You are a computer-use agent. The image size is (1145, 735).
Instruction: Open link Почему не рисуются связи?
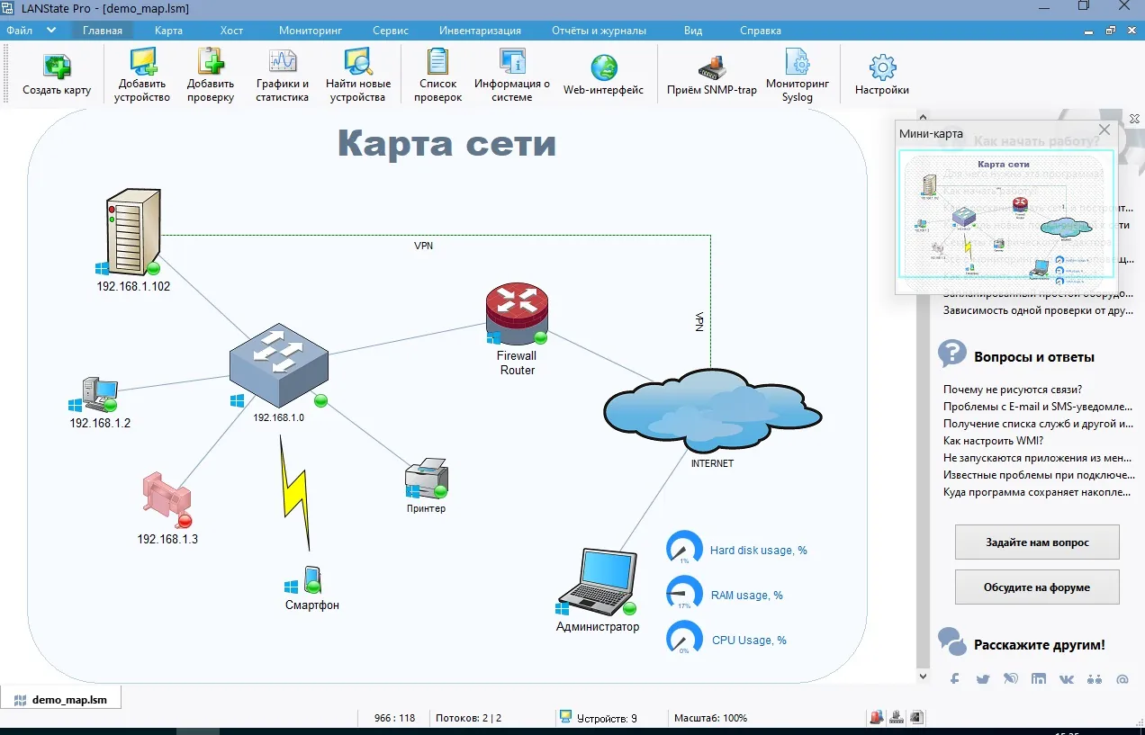click(1013, 390)
